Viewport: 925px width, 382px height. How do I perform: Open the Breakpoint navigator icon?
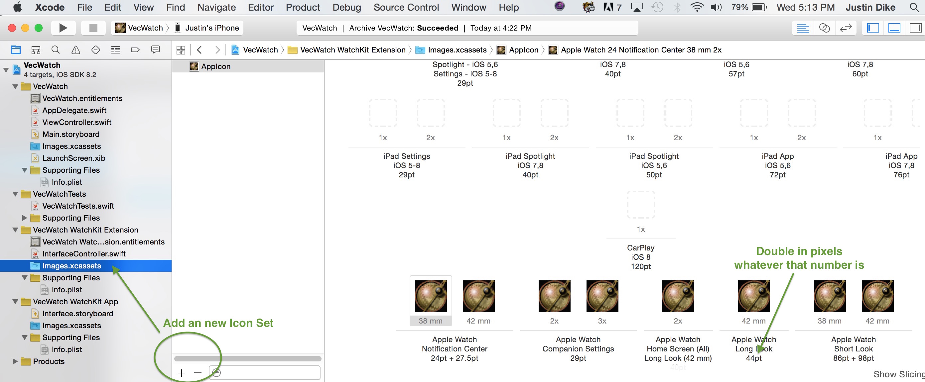[135, 50]
